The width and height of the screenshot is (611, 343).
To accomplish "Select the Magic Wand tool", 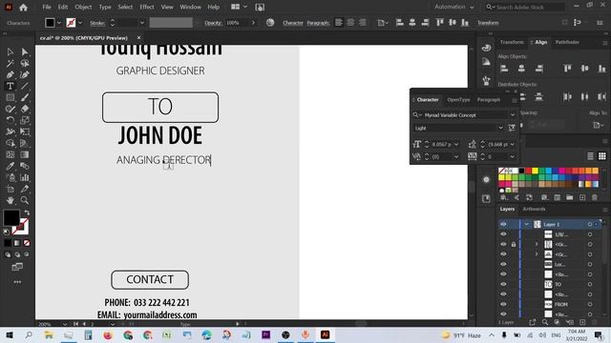I will point(11,63).
